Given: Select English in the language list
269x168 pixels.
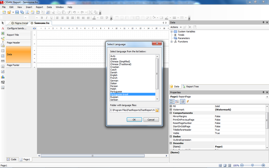Looking at the screenshot, I should tap(133, 75).
